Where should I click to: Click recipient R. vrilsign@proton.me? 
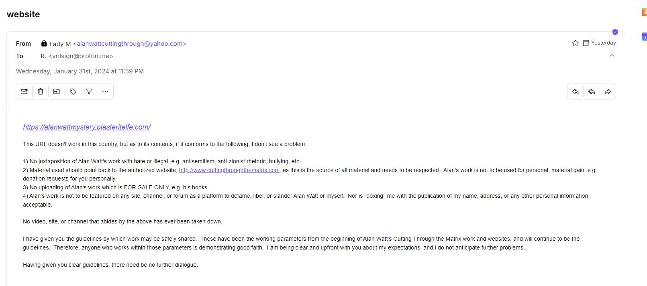77,56
